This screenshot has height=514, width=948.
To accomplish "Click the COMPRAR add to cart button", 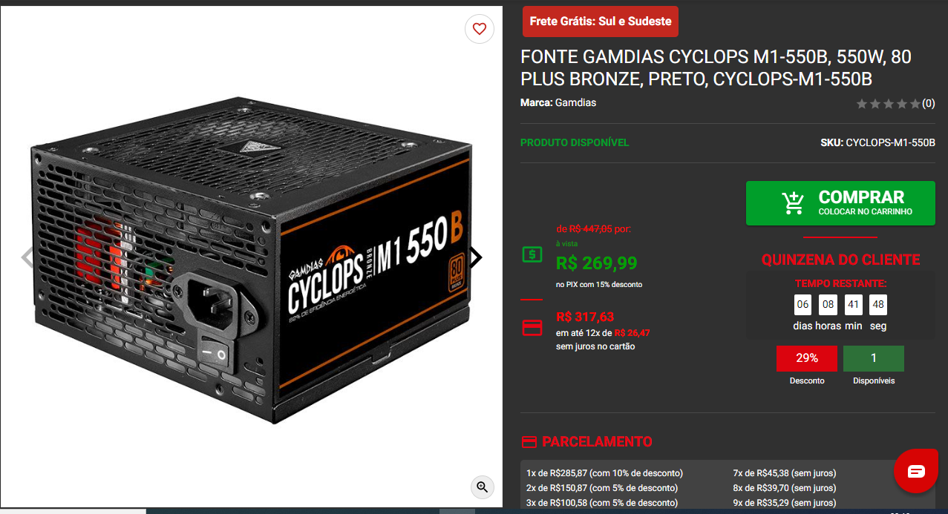I will click(x=840, y=203).
